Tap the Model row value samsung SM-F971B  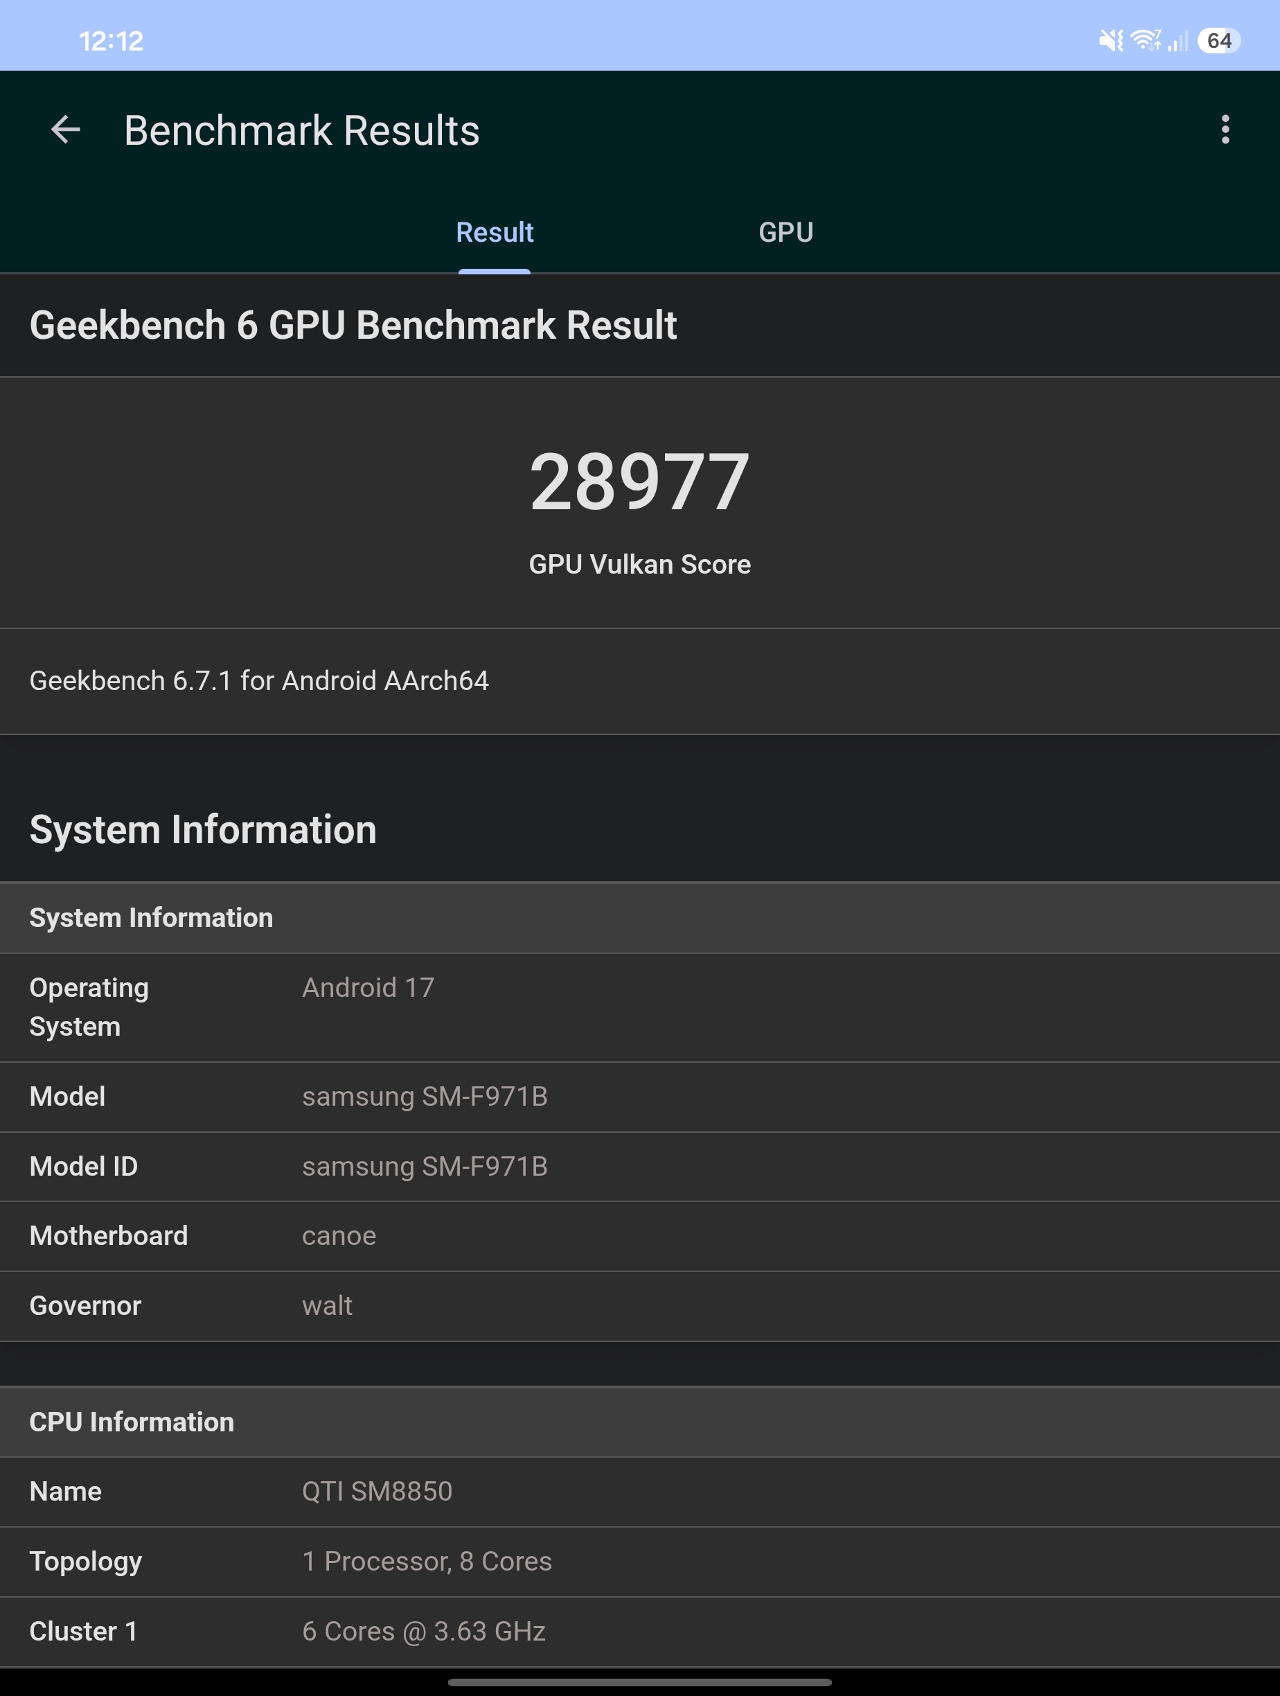[425, 1097]
